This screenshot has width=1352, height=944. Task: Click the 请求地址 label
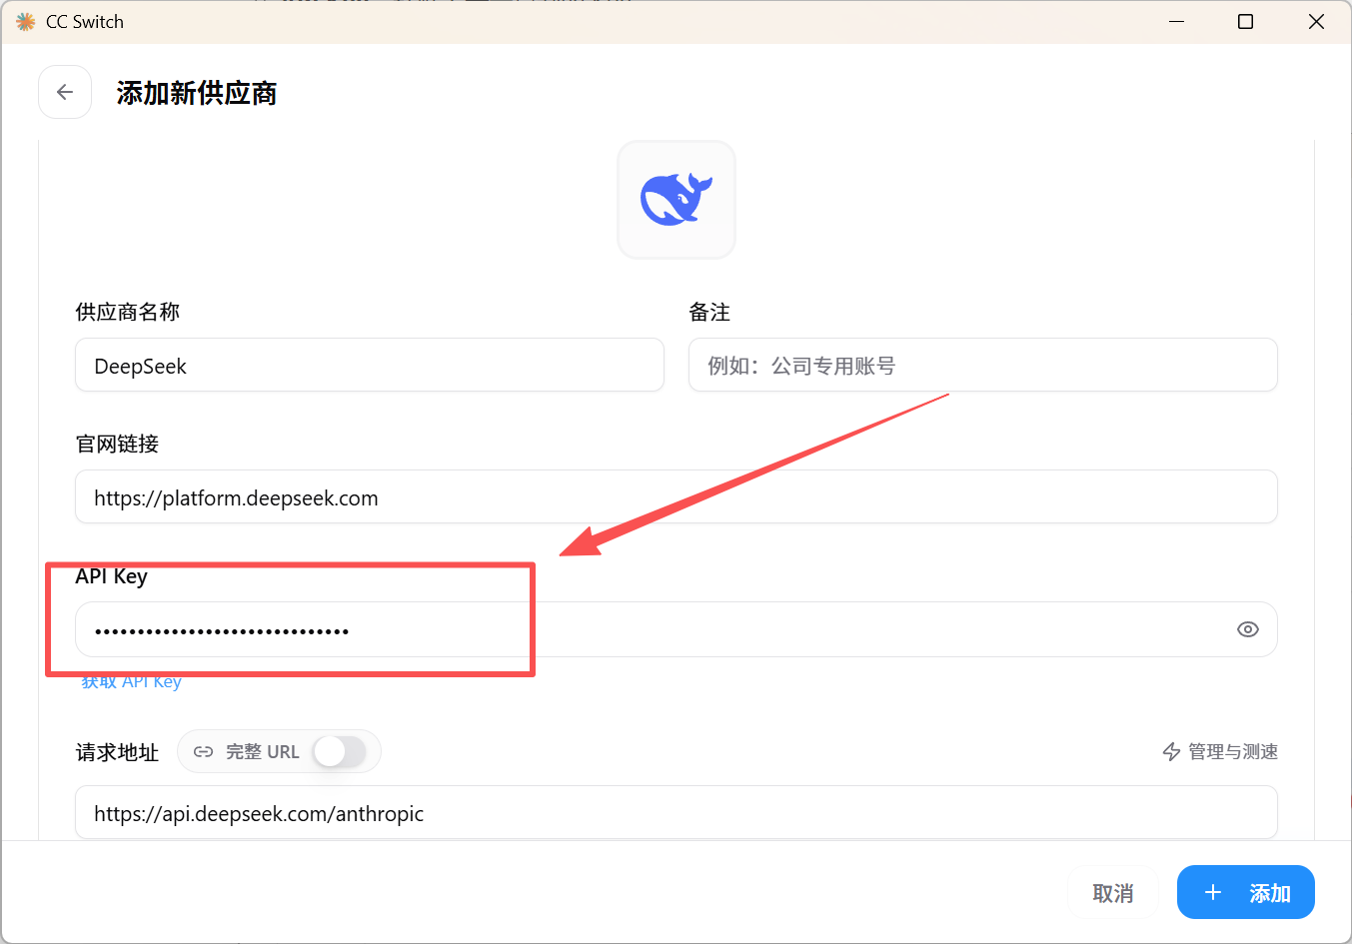point(117,752)
